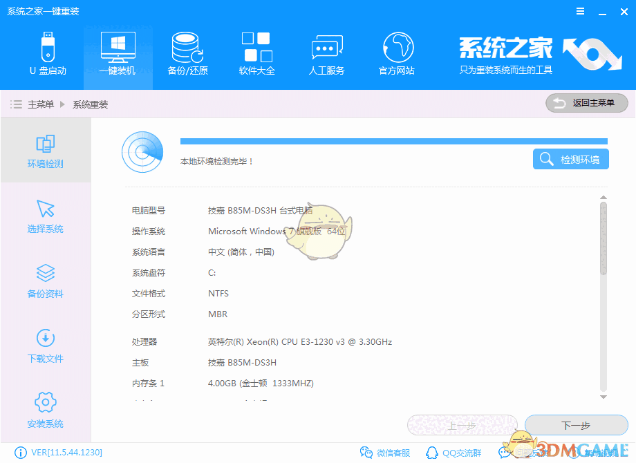Open 安装系统 step
The image size is (636, 463).
click(45, 410)
